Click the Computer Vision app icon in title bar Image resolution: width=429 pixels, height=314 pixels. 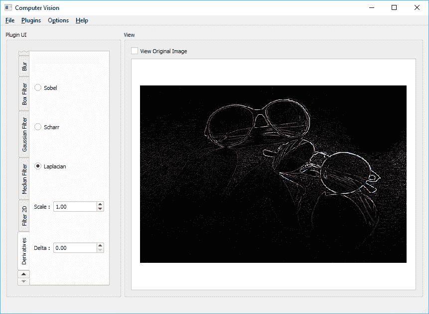[8, 7]
